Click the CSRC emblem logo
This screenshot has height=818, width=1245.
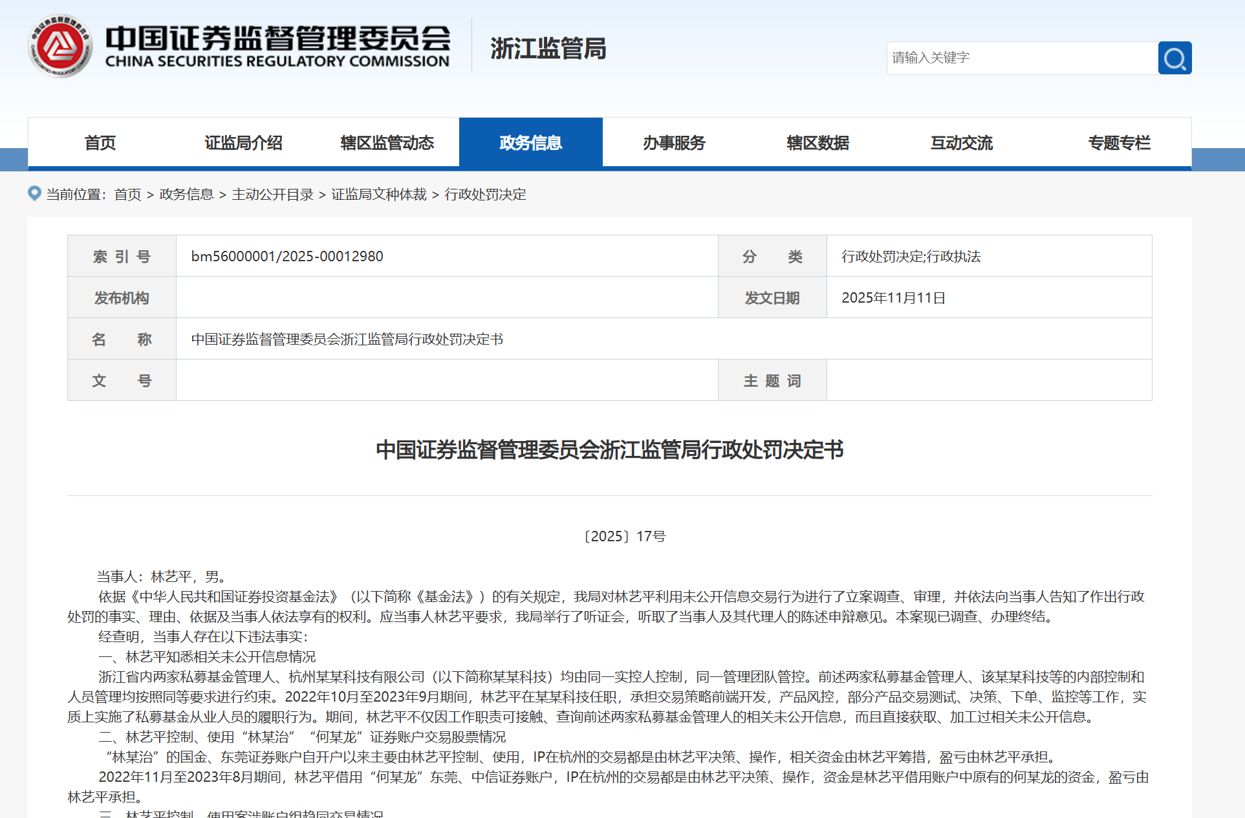[61, 45]
